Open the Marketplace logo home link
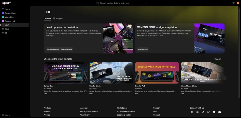Screen dimensions: 241x118 [x=6, y=3]
